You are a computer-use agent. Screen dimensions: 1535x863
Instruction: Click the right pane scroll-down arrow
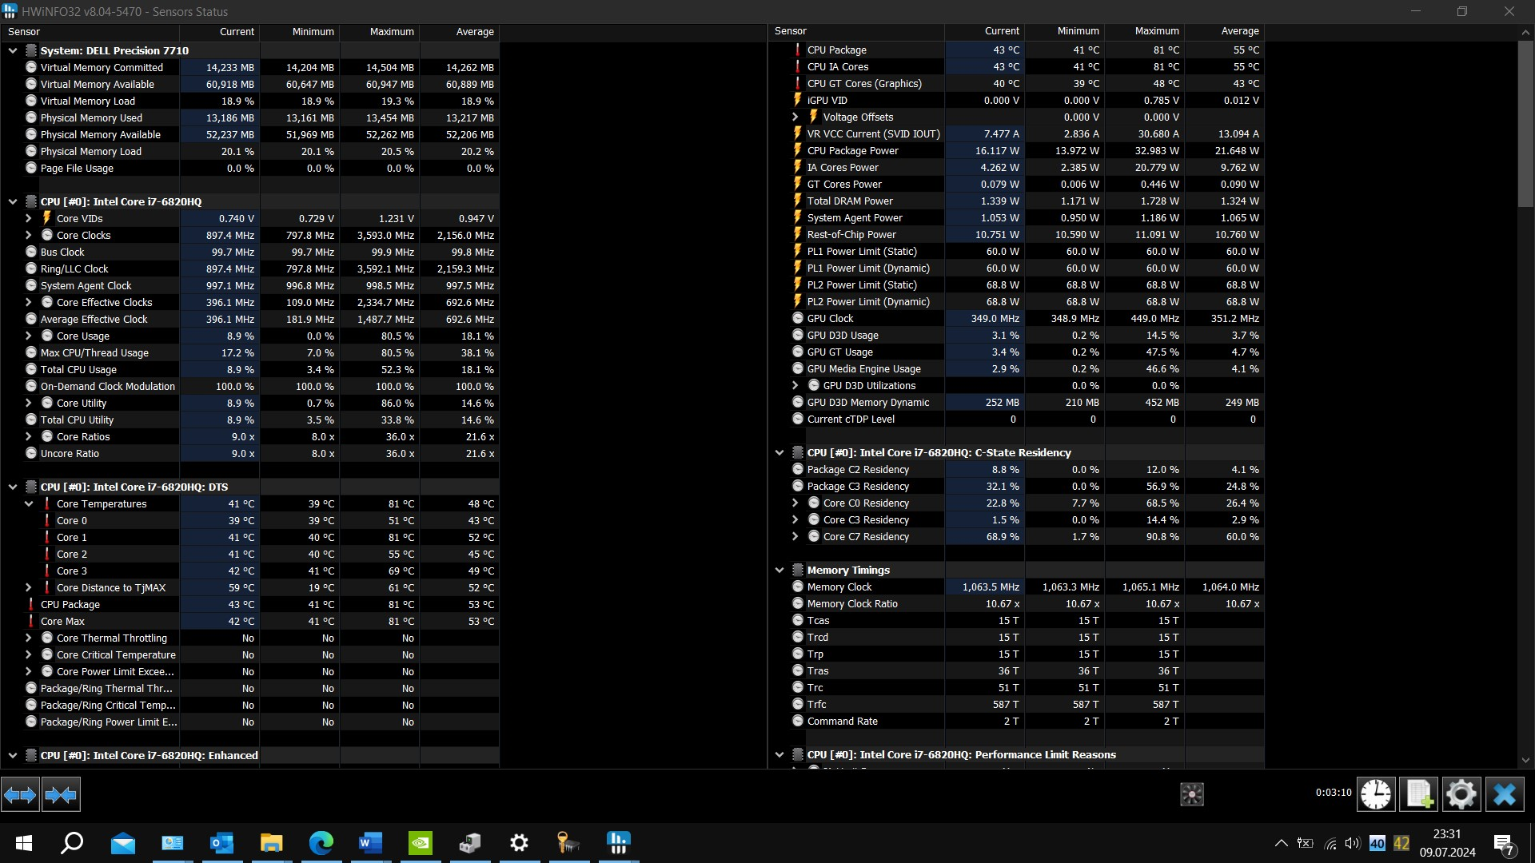(1525, 760)
